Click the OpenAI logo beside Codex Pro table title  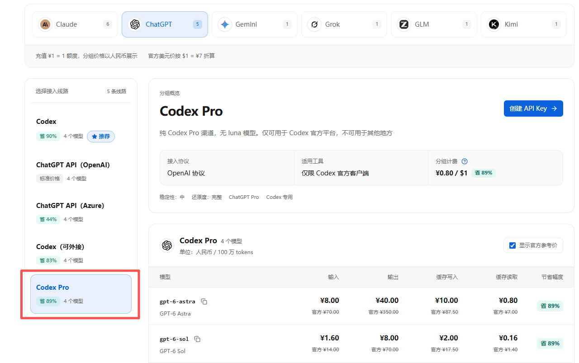[x=167, y=245]
